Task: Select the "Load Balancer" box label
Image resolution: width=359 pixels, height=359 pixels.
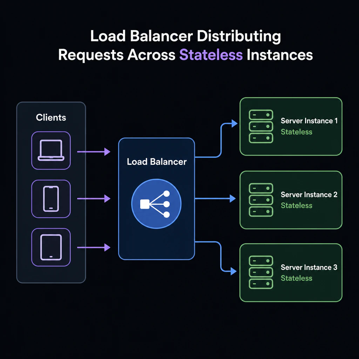Action: (x=157, y=162)
